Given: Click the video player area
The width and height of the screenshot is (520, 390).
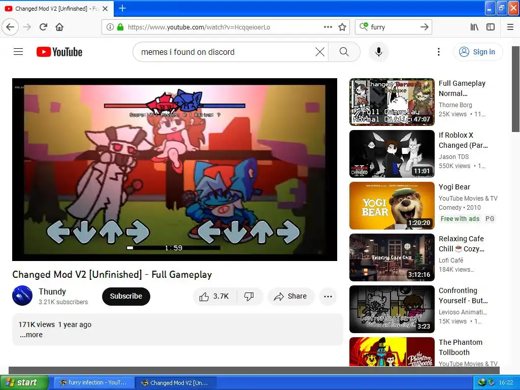Looking at the screenshot, I should [175, 170].
